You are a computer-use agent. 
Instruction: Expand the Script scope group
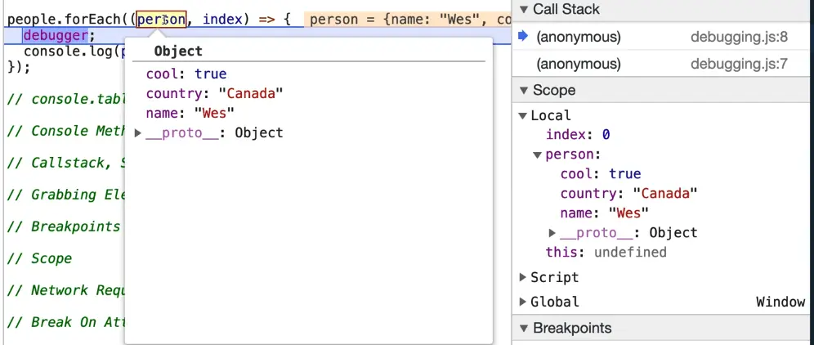[523, 278]
